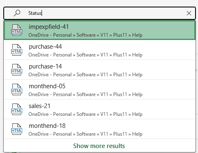Click the HTML file icon for monthend-05
This screenshot has height=153, width=198.
16,89
